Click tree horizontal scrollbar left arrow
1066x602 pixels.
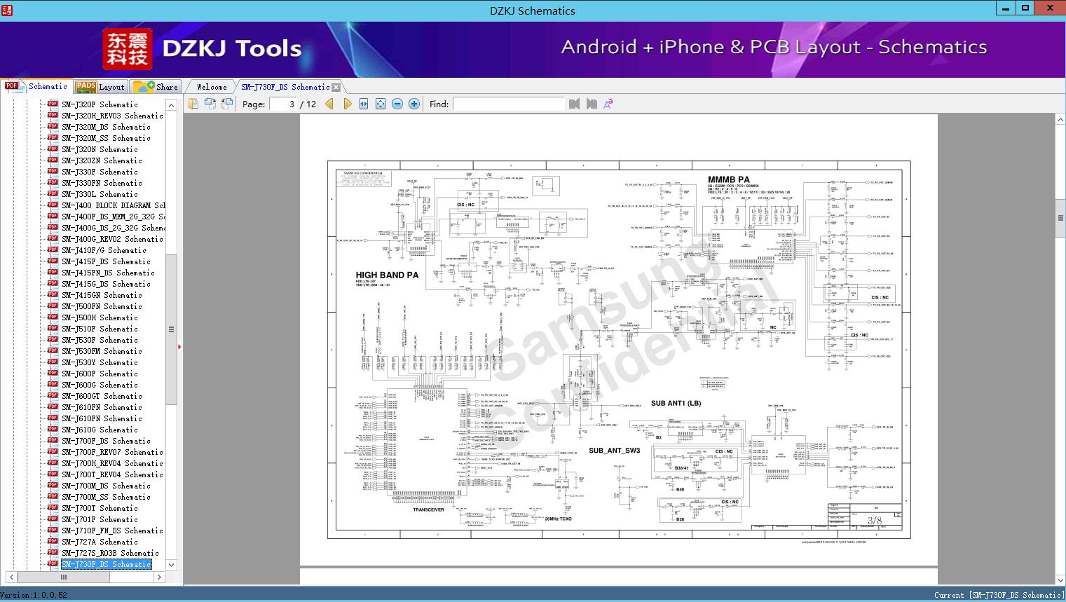(11, 577)
